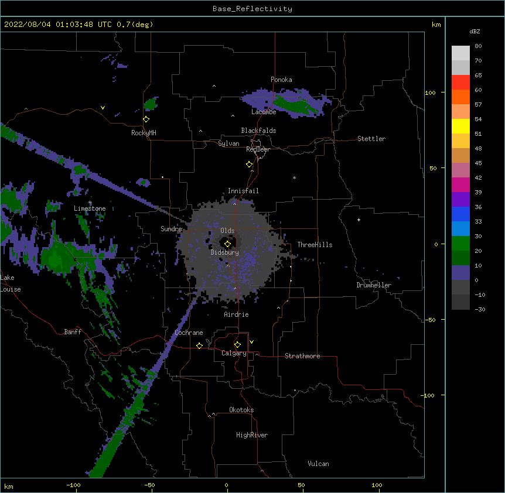Click the Stettler city label
505x493 pixels.
coord(371,139)
